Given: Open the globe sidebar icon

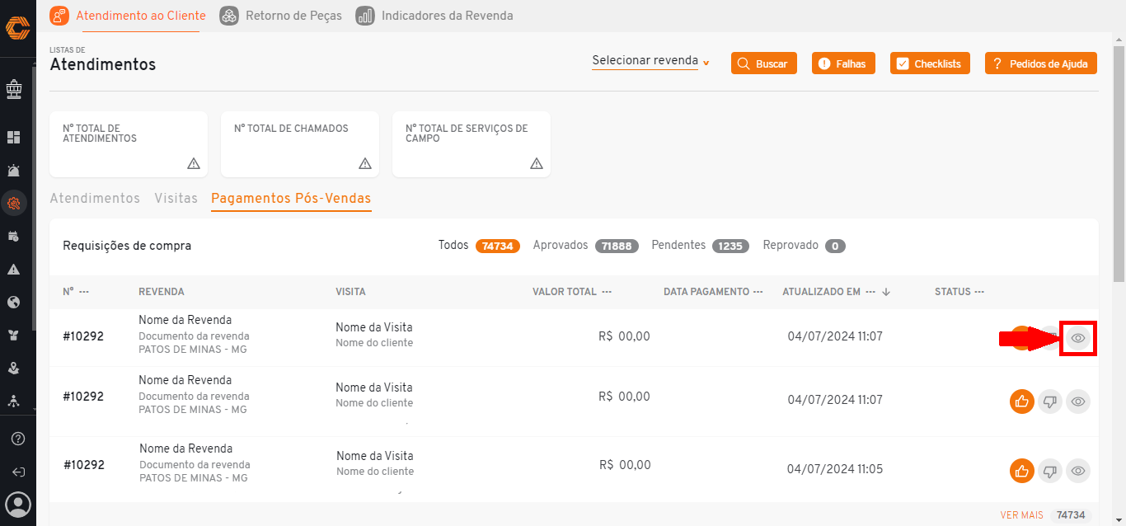Looking at the screenshot, I should coord(13,303).
